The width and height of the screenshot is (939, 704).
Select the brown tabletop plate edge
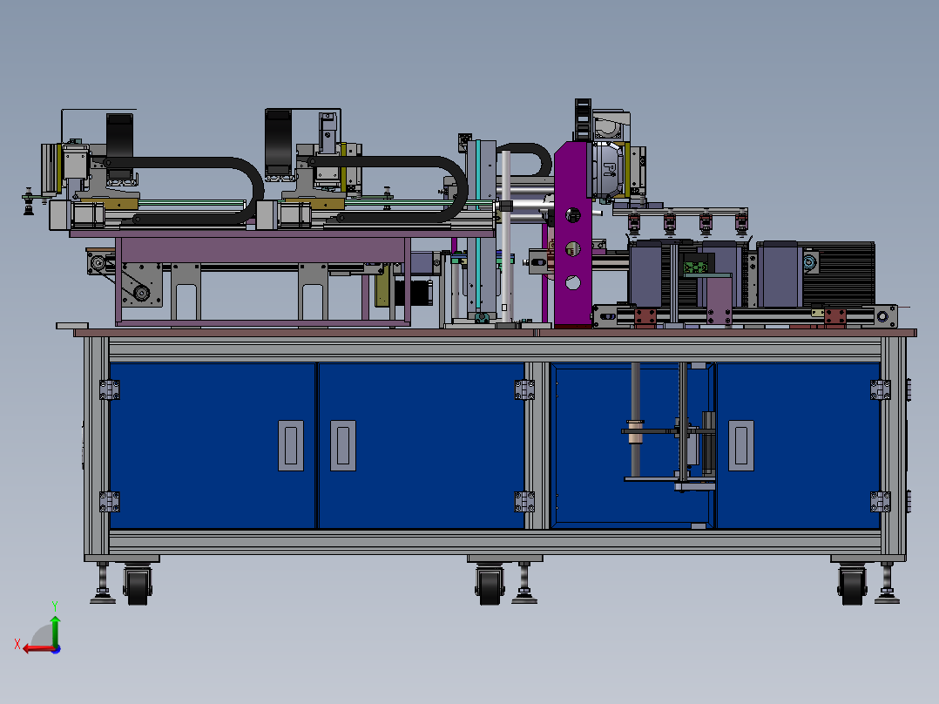point(495,333)
